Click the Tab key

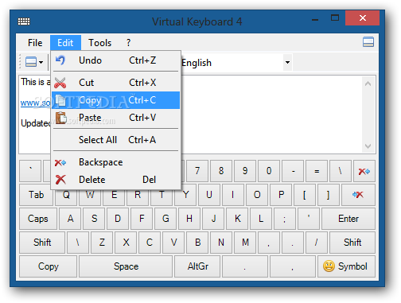(x=37, y=195)
